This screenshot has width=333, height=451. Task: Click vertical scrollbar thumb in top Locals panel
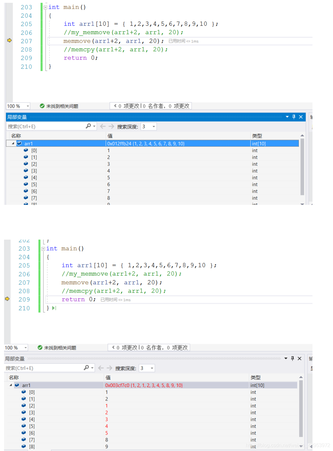pyautogui.click(x=302, y=167)
